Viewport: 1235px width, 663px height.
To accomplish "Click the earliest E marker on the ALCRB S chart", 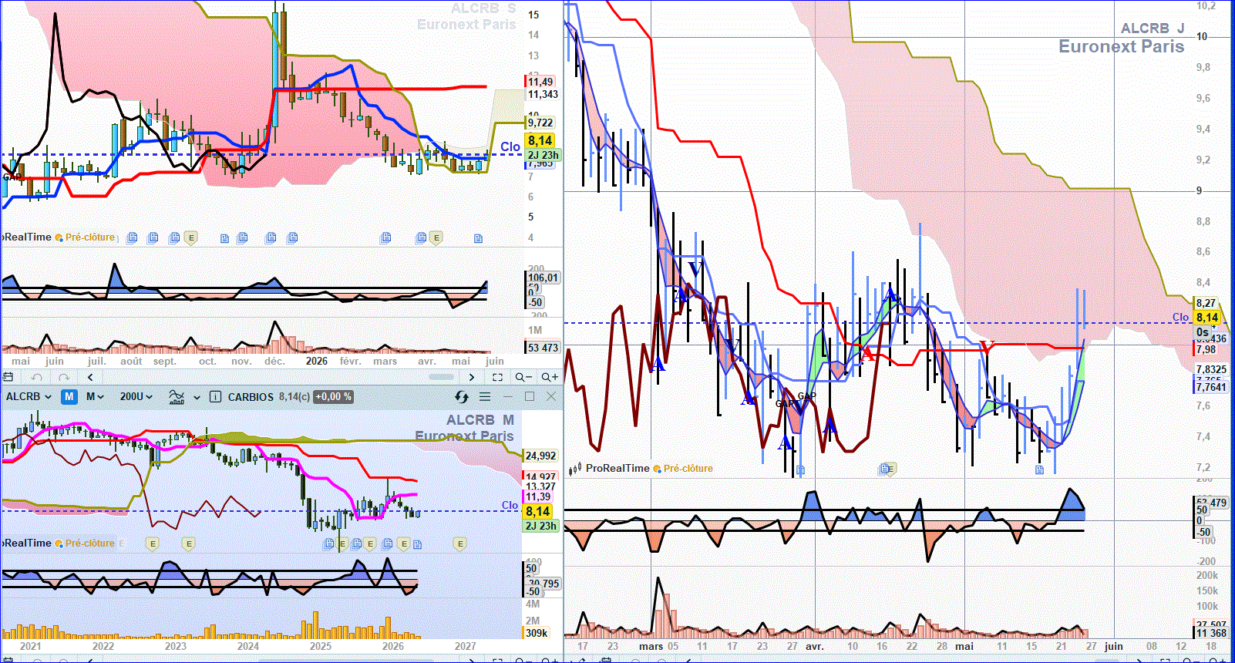I will tap(191, 238).
